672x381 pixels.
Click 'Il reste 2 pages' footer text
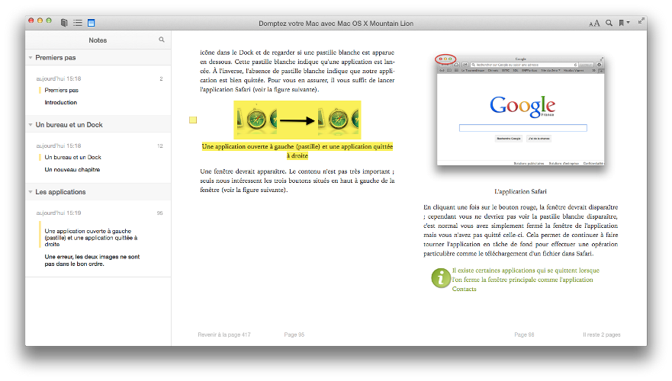click(602, 335)
